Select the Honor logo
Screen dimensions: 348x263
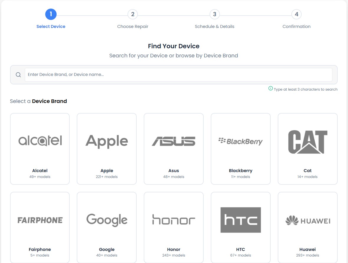(174, 219)
